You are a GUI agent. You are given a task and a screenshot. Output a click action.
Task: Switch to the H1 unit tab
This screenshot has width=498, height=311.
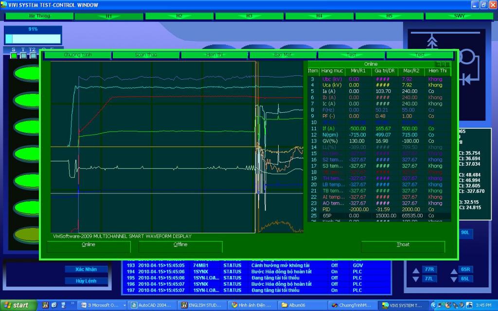click(109, 16)
